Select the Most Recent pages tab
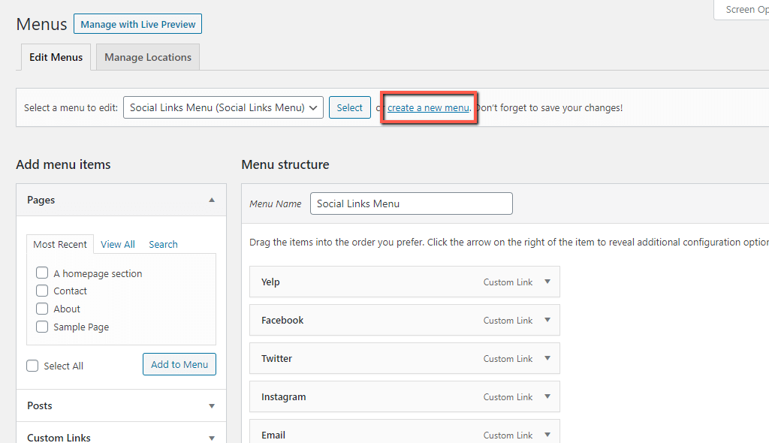This screenshot has width=769, height=443. pyautogui.click(x=60, y=244)
